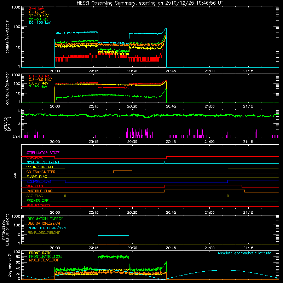Click the DECIMATION_WEIGHT legend entry
The image size is (283, 283).
pos(45,223)
